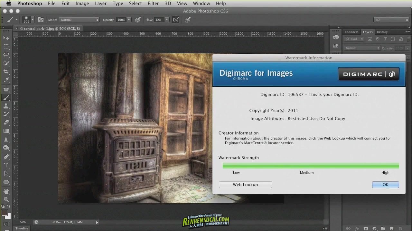Click the foreground color swatch
412x231 pixels.
tap(5, 213)
